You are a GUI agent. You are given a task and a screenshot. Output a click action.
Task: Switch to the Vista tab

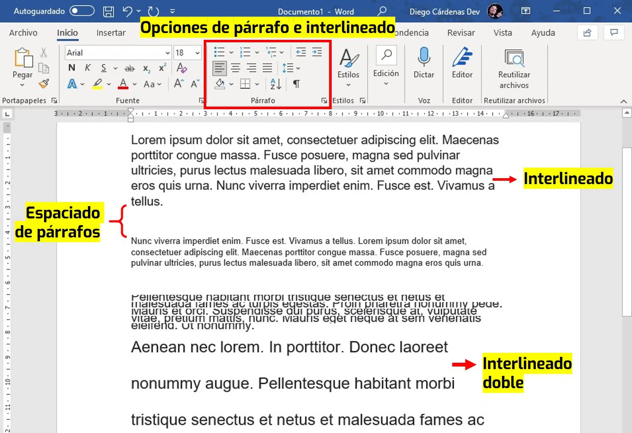[502, 33]
